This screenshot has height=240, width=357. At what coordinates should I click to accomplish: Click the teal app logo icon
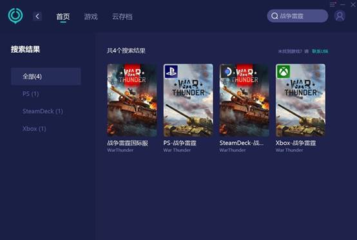click(15, 15)
